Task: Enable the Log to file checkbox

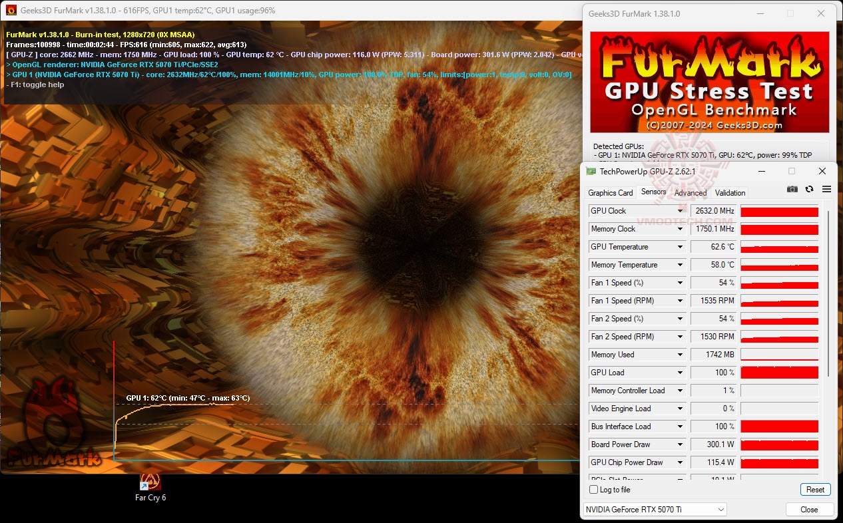Action: point(594,490)
